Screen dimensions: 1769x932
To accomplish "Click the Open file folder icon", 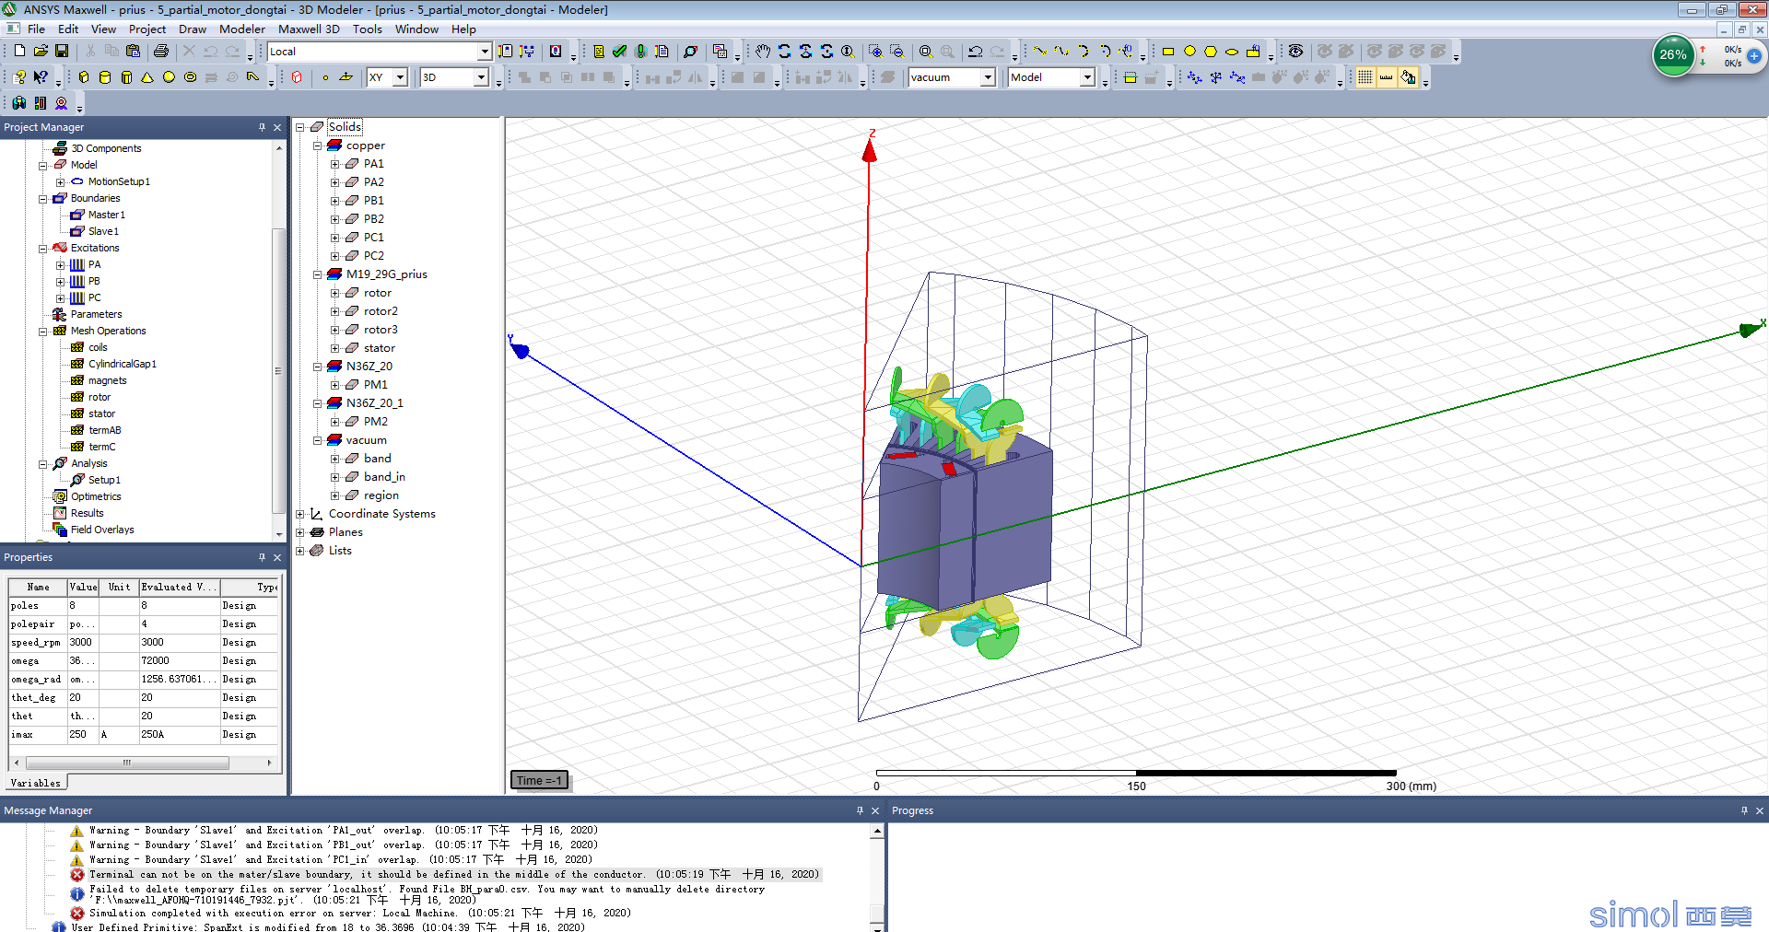I will [x=41, y=52].
